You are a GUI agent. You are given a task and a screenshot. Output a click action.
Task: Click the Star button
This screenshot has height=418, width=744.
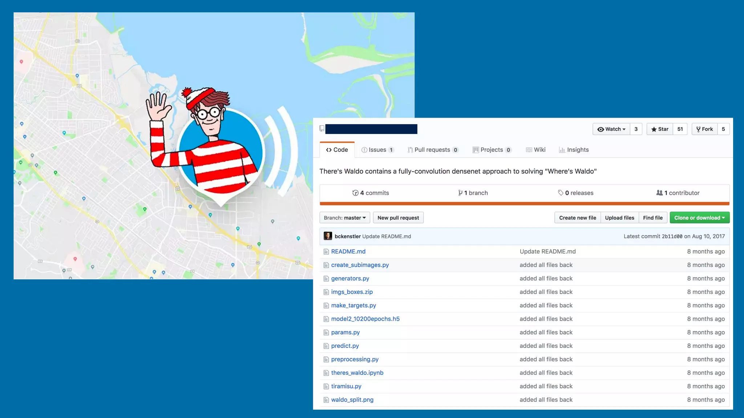tap(660, 129)
